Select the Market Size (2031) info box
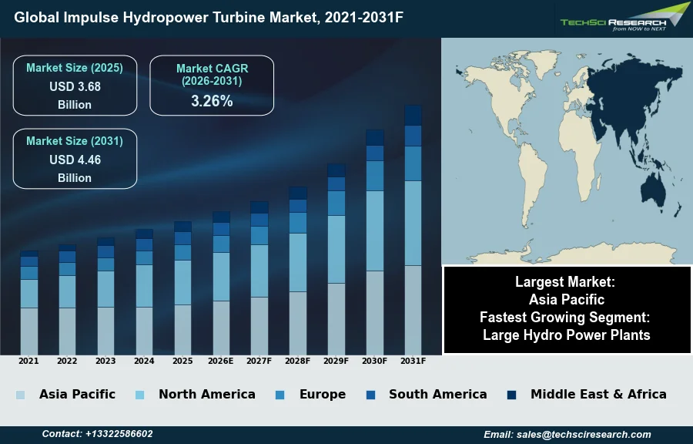 (75, 159)
